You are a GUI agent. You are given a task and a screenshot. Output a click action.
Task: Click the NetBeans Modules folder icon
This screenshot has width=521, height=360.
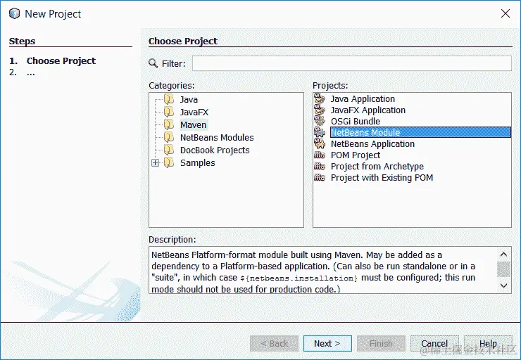pyautogui.click(x=169, y=137)
